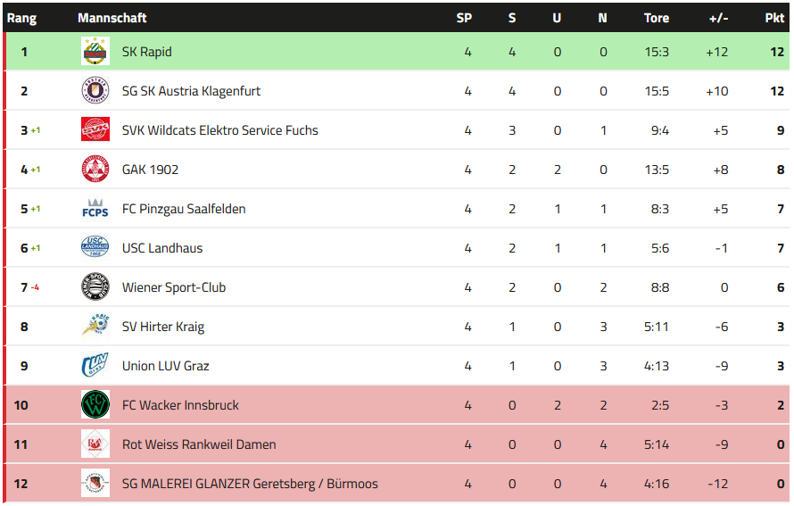
Task: Open the SK Rapid team link
Action: 147,52
